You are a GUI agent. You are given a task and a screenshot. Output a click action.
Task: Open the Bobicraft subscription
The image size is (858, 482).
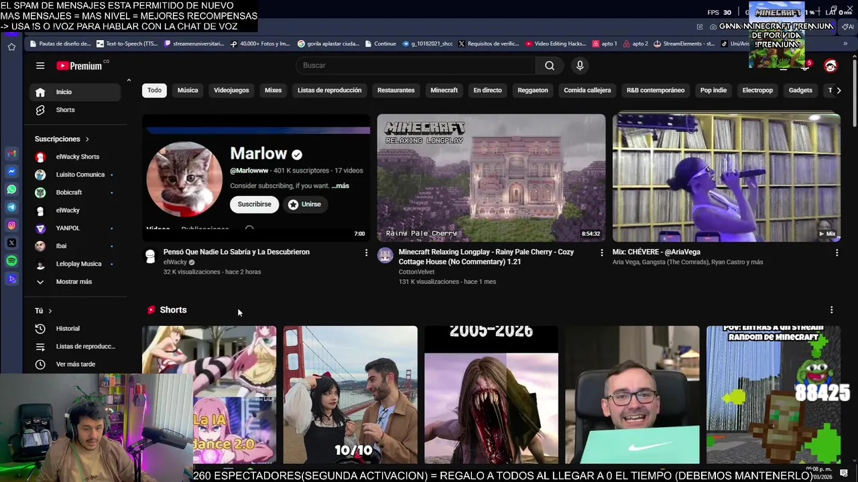(x=75, y=192)
